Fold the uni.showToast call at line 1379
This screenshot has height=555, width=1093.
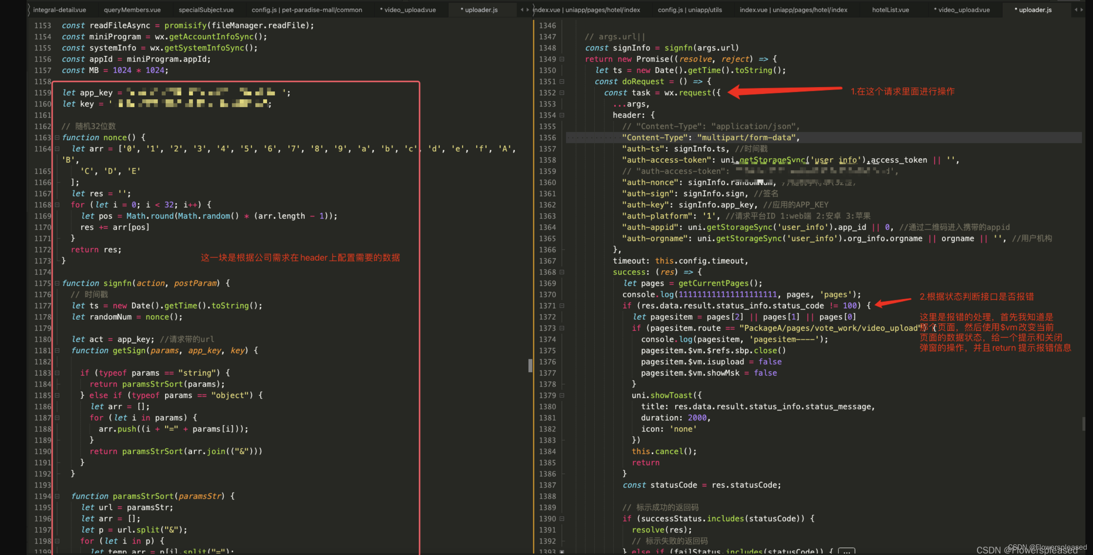tap(562, 395)
